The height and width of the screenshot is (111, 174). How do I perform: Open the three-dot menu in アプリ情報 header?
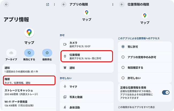point(54,5)
